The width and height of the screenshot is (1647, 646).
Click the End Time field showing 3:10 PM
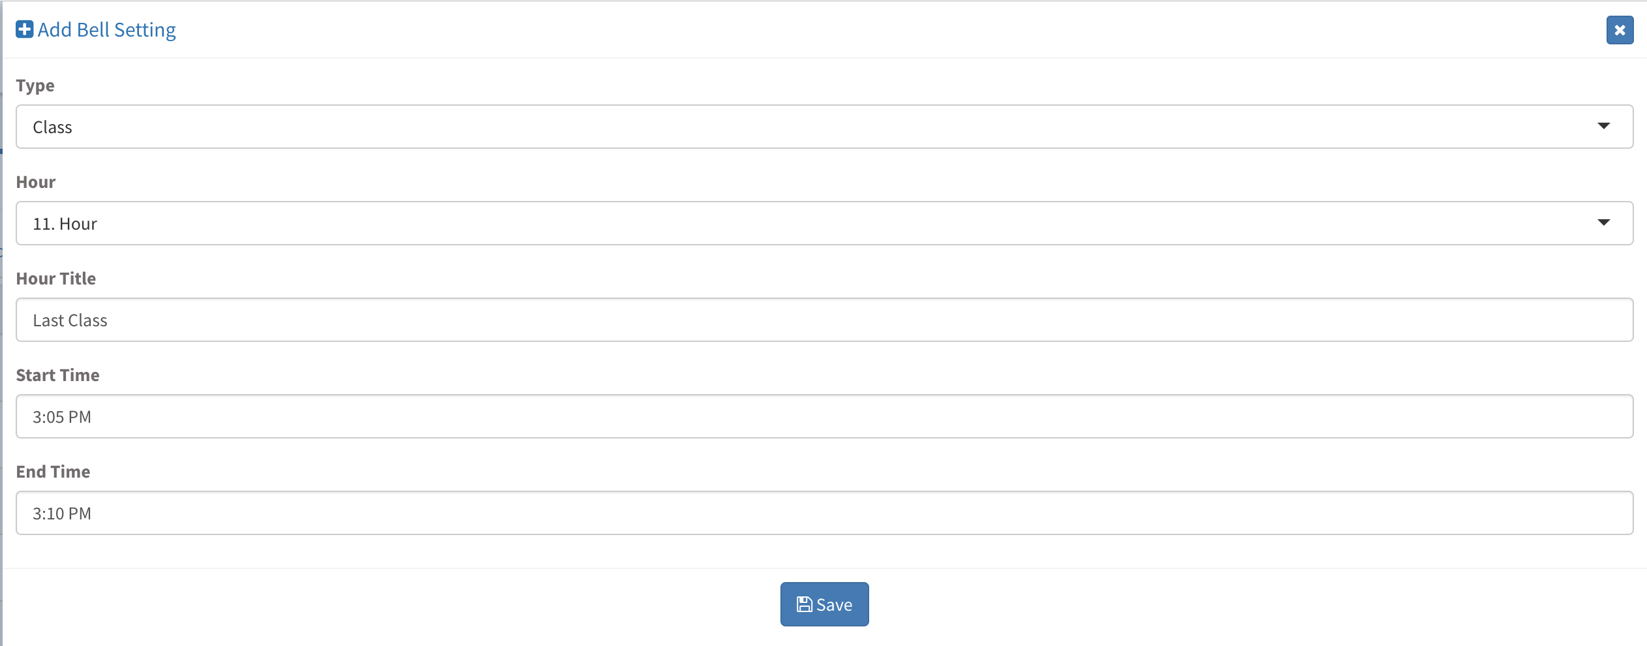[x=825, y=513]
